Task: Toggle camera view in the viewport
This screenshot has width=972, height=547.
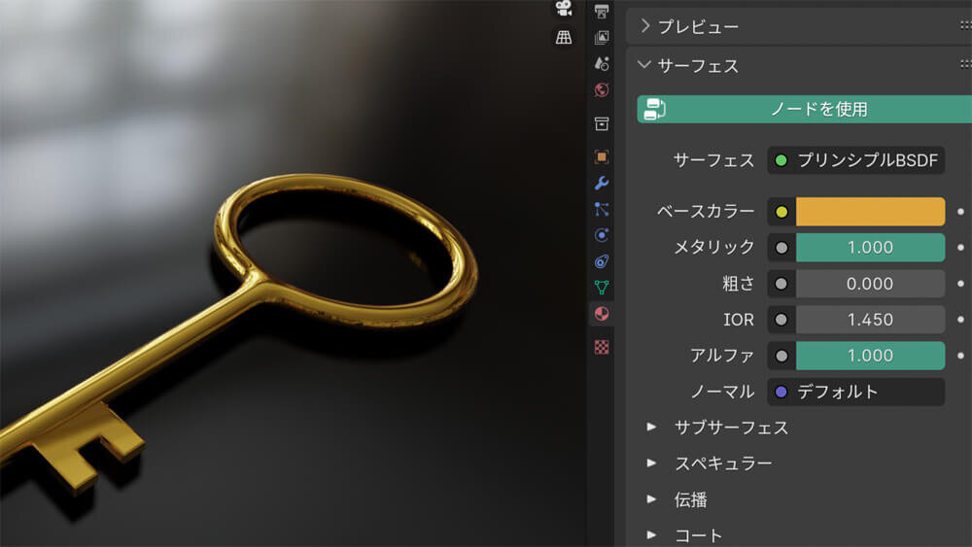Action: [563, 8]
